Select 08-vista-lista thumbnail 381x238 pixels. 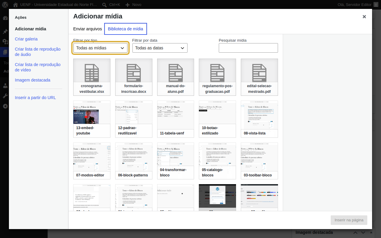coord(259,119)
